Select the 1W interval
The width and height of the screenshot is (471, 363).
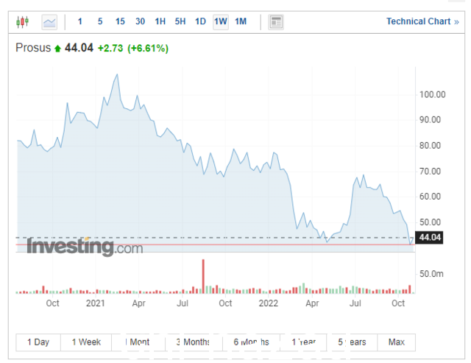click(221, 21)
